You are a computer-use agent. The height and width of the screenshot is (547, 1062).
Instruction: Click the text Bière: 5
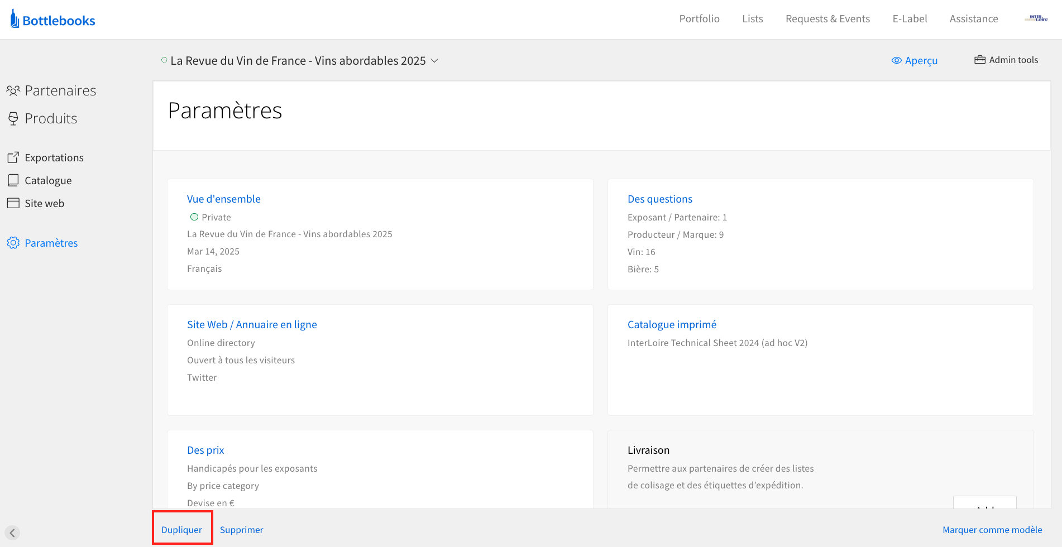point(643,269)
